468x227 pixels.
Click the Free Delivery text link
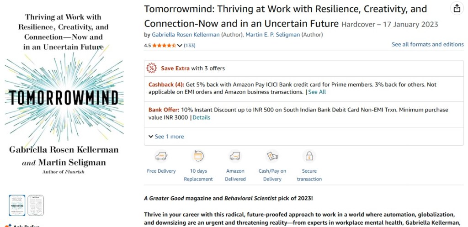pos(161,171)
